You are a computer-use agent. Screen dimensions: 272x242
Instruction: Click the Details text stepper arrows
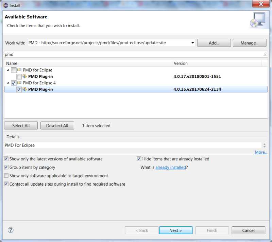[x=265, y=145]
